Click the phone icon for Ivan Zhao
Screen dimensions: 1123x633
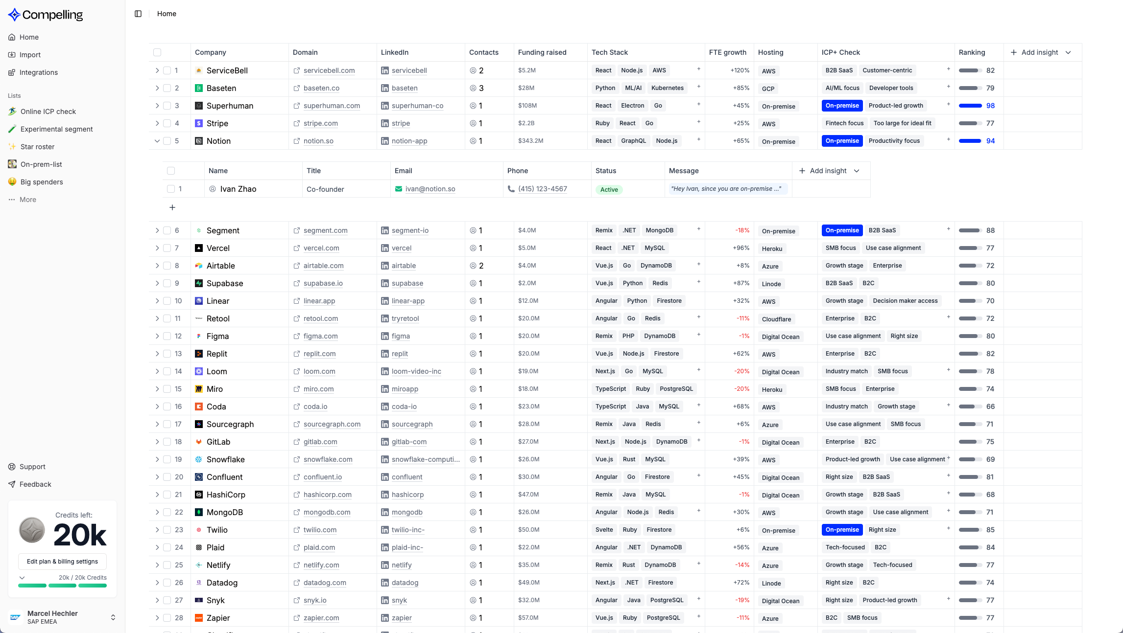pos(511,189)
